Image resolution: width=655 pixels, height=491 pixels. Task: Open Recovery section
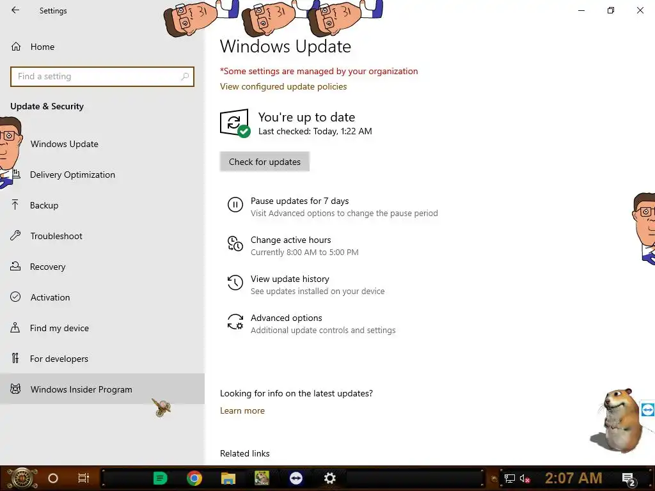pos(102,267)
